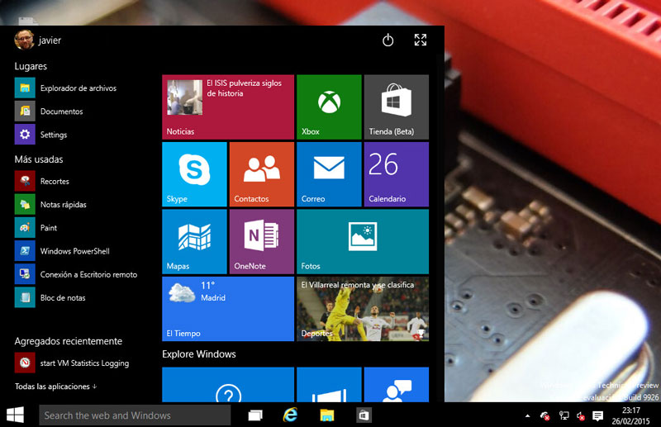Click the javier username text
Viewport: 661px width, 427px height.
click(x=50, y=40)
